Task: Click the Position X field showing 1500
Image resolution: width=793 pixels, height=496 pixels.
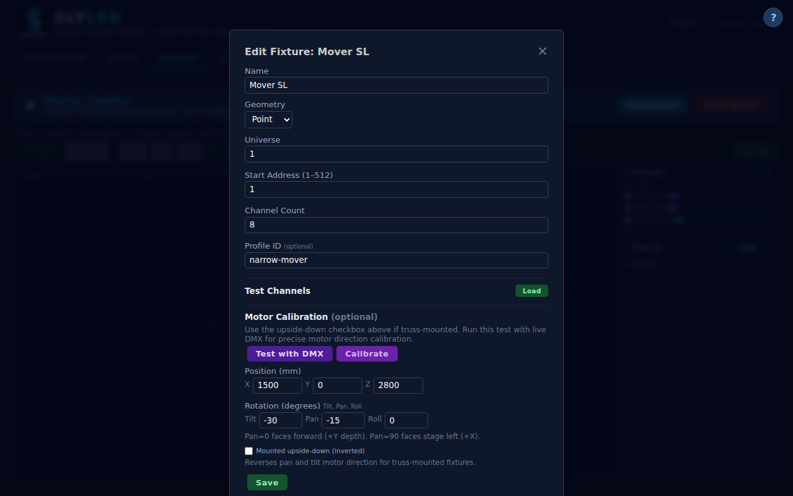Action: tap(277, 386)
